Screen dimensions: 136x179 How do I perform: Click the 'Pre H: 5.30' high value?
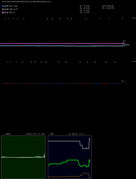point(85,8)
